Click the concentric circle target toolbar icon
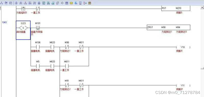Screen dimensions: 204x97 pyautogui.click(x=39, y=3)
